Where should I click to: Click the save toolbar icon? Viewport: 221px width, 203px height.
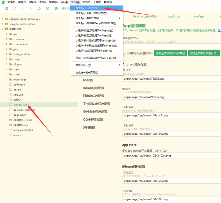click(14, 9)
